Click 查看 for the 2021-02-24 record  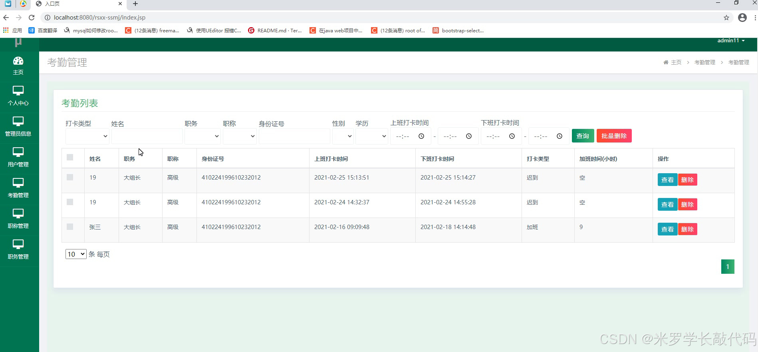(x=667, y=205)
